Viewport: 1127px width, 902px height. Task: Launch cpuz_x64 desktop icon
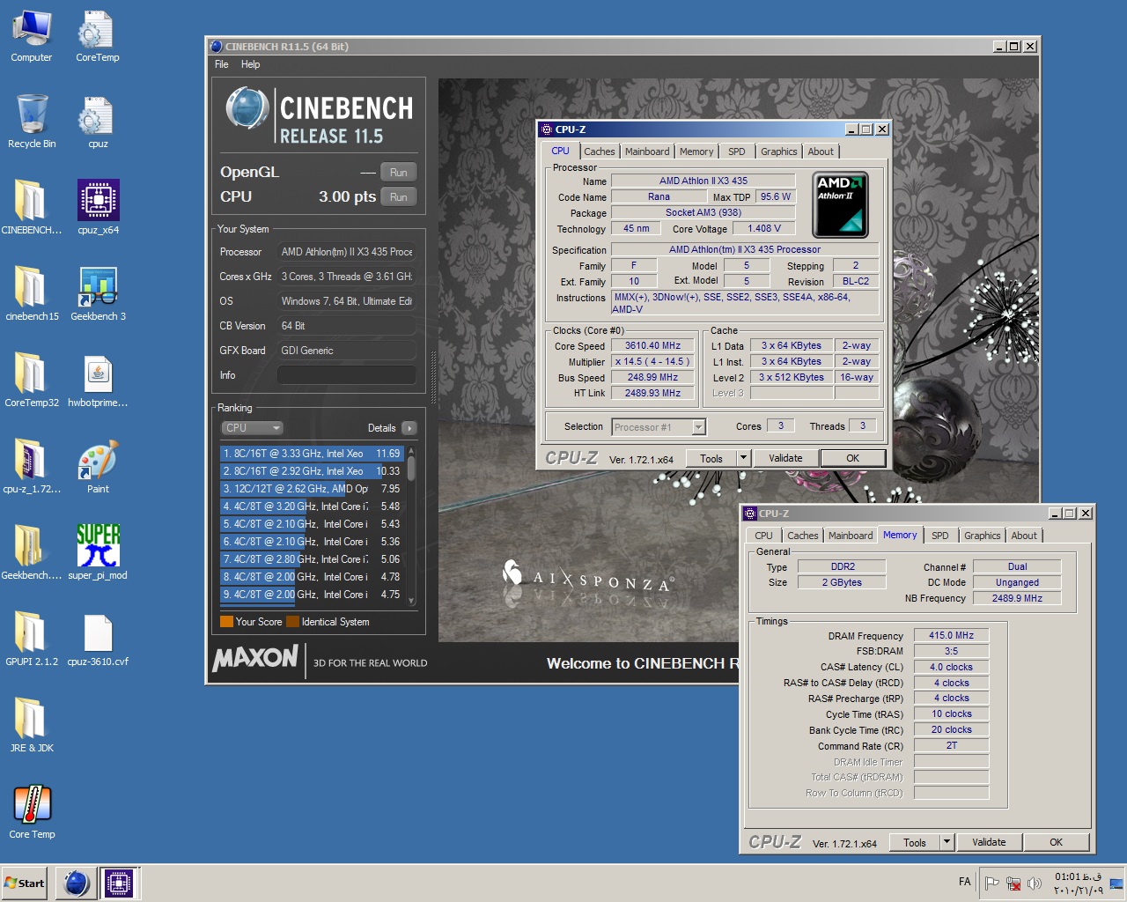pyautogui.click(x=98, y=209)
